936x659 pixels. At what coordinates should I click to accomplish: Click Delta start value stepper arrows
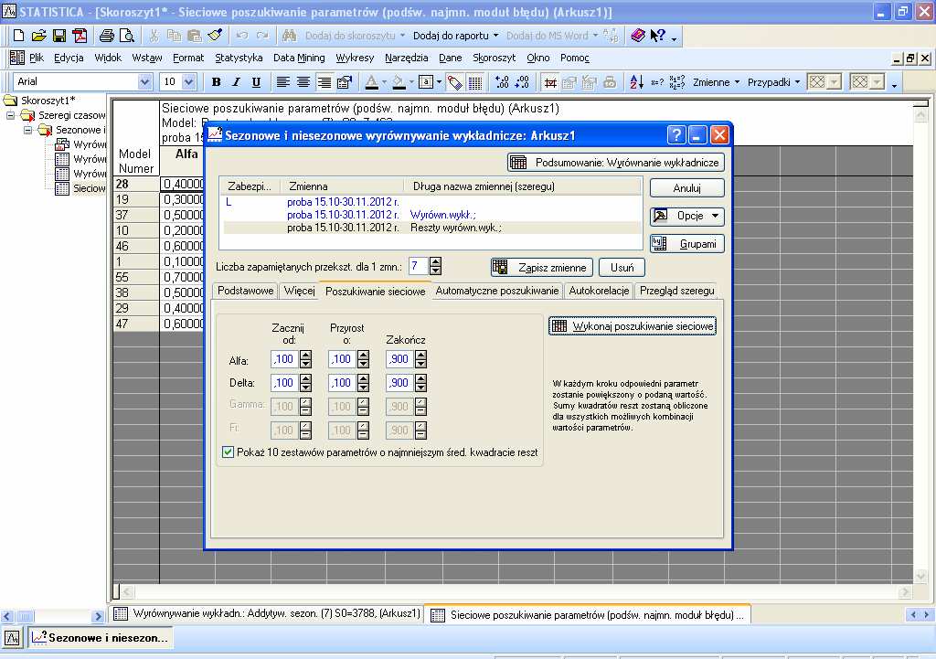(x=305, y=383)
